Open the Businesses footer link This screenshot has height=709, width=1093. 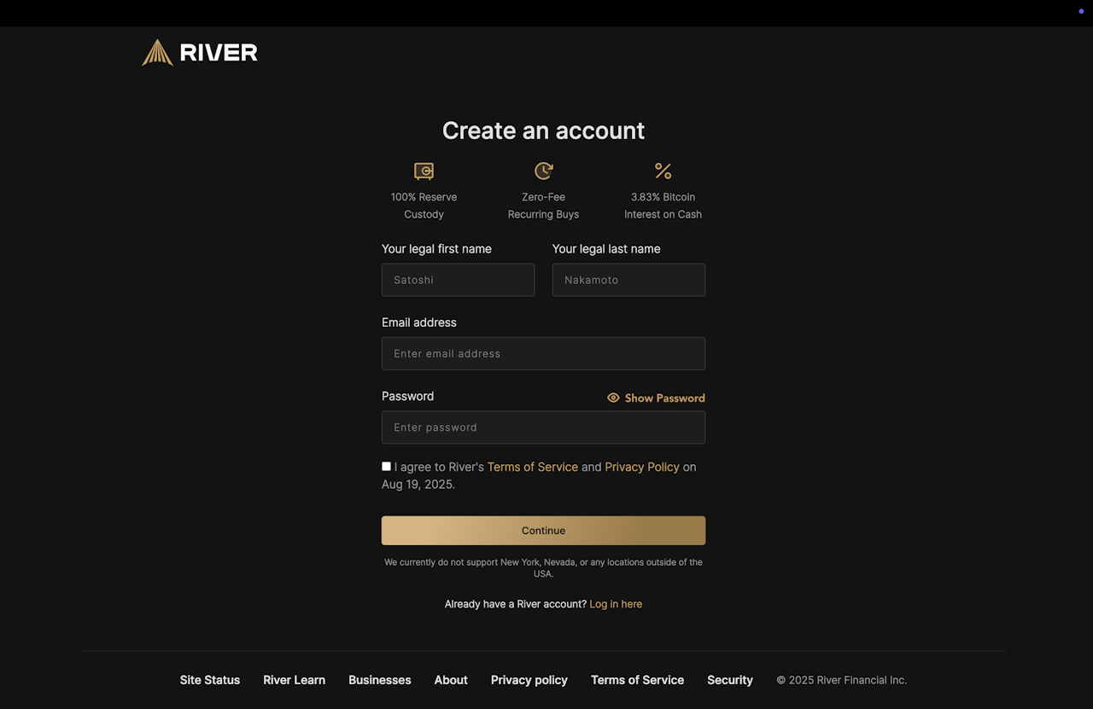point(380,680)
